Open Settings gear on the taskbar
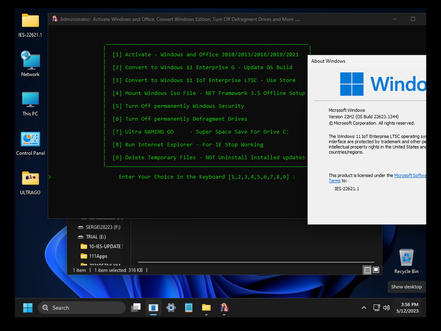Image resolution: width=441 pixels, height=331 pixels. 171,308
